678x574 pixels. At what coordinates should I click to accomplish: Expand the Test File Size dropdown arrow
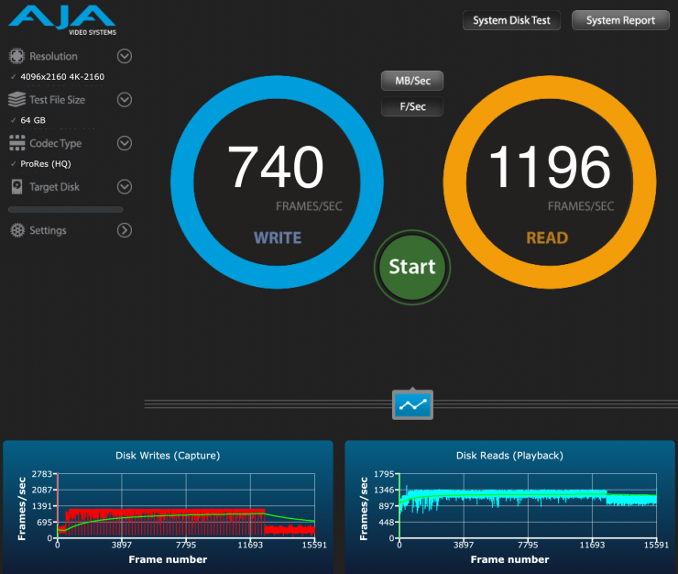click(125, 100)
